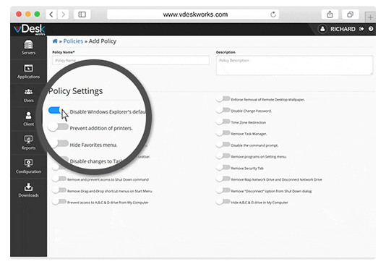Click the Policy Name input field
This screenshot has width=386, height=272.
[131, 60]
